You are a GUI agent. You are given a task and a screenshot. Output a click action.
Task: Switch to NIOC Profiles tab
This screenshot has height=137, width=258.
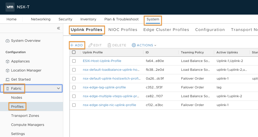[123, 30]
